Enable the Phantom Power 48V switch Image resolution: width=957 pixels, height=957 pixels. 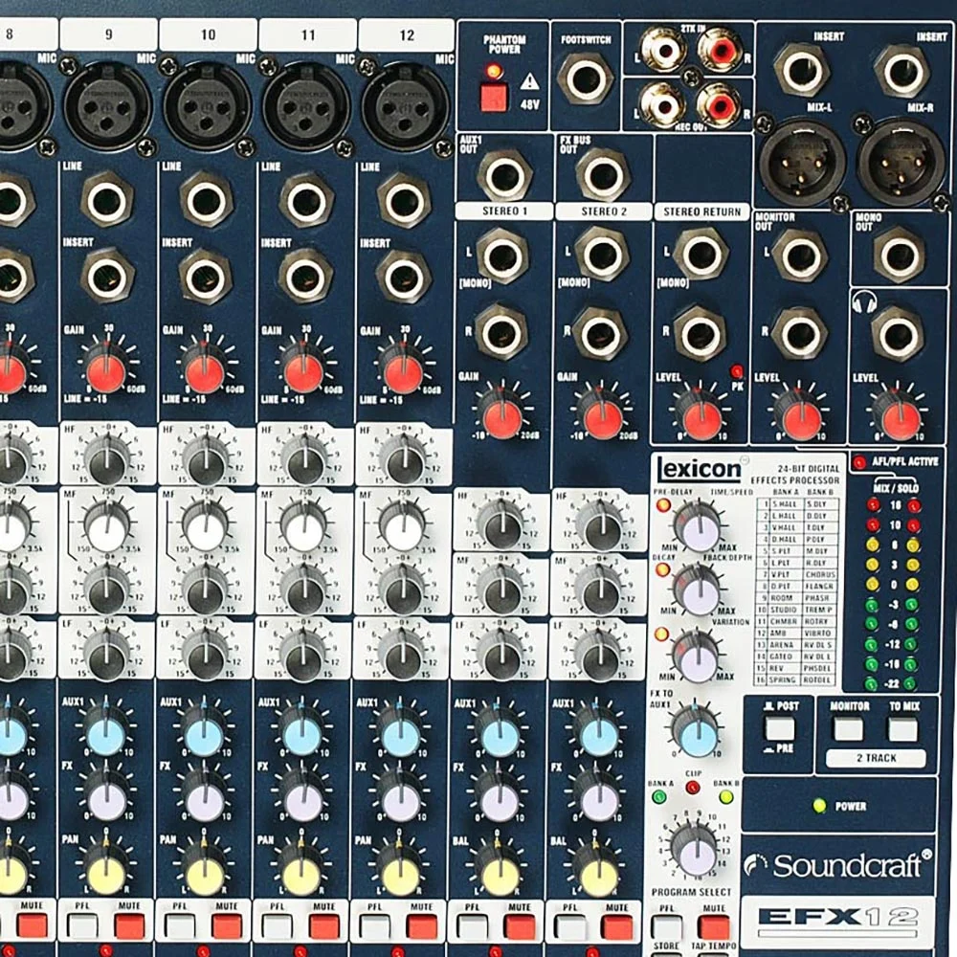coord(493,99)
